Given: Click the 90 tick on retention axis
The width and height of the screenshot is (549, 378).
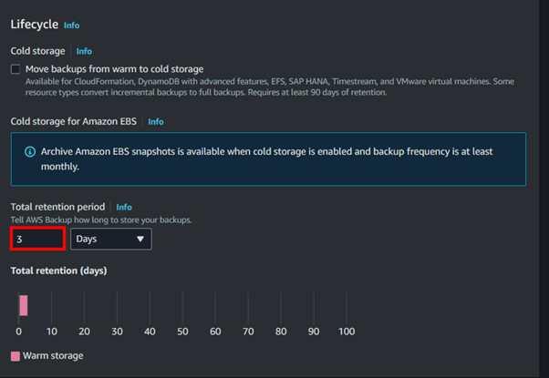Looking at the screenshot, I should (314, 332).
